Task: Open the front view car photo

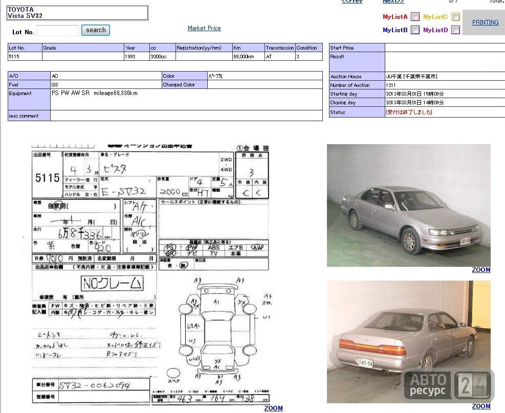Action: click(409, 205)
